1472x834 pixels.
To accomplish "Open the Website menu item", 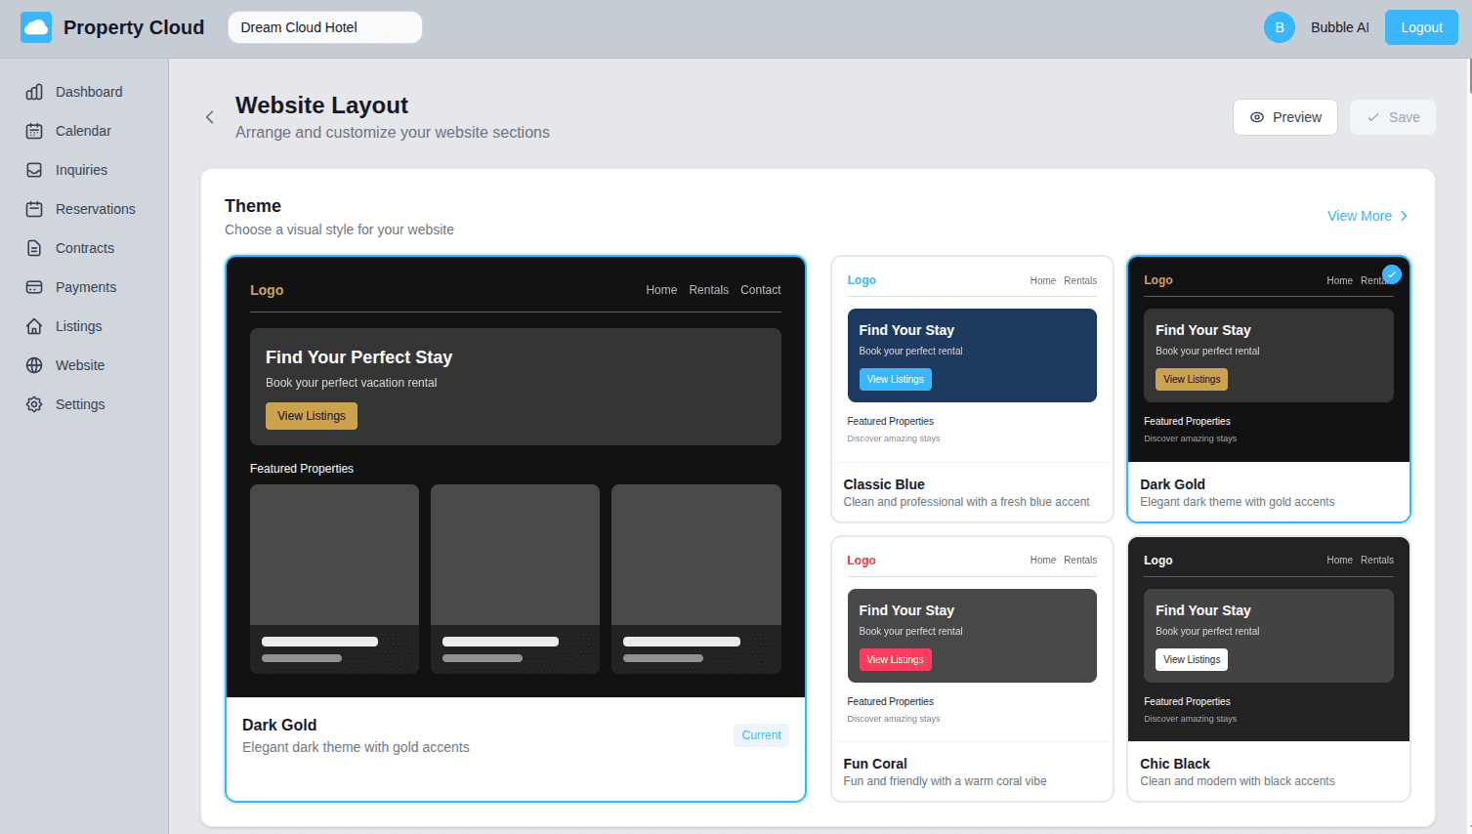I will (84, 365).
